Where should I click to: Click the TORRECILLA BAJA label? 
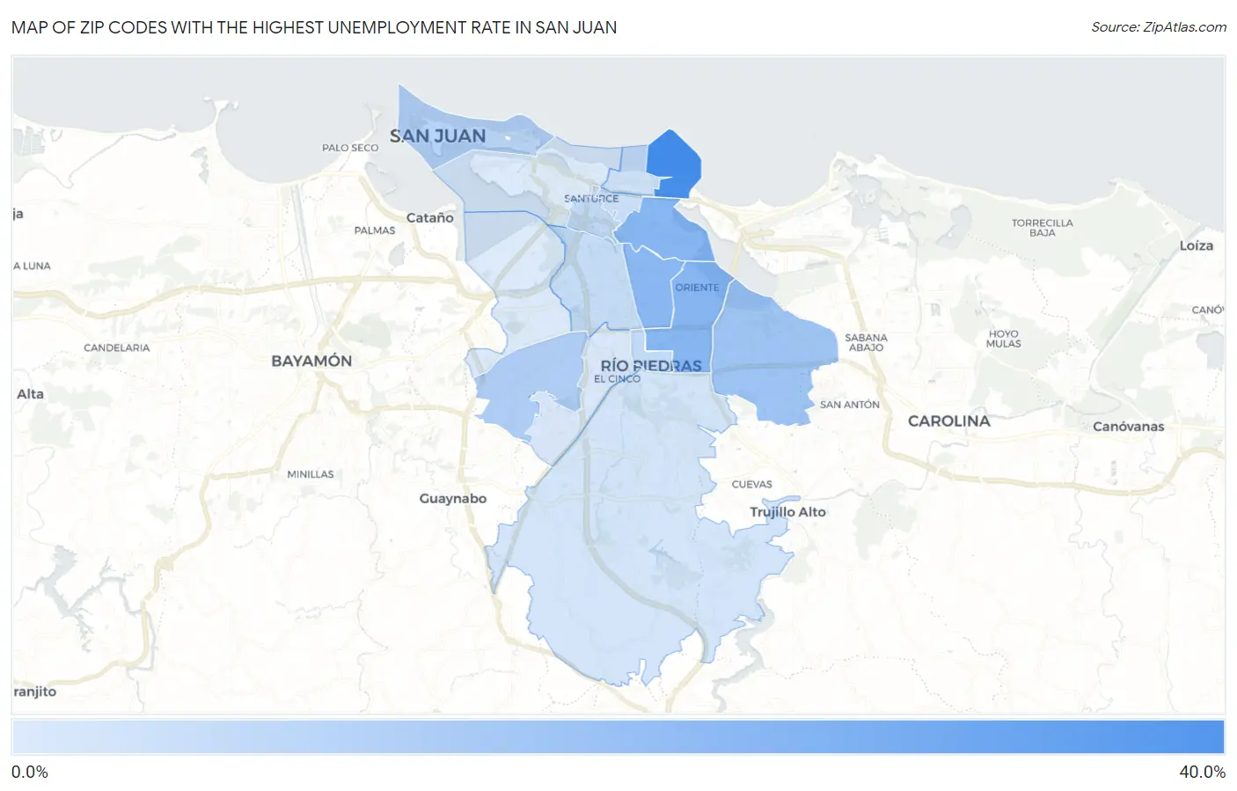1042,228
